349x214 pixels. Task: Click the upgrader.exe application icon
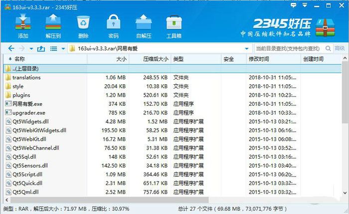[x=8, y=112]
